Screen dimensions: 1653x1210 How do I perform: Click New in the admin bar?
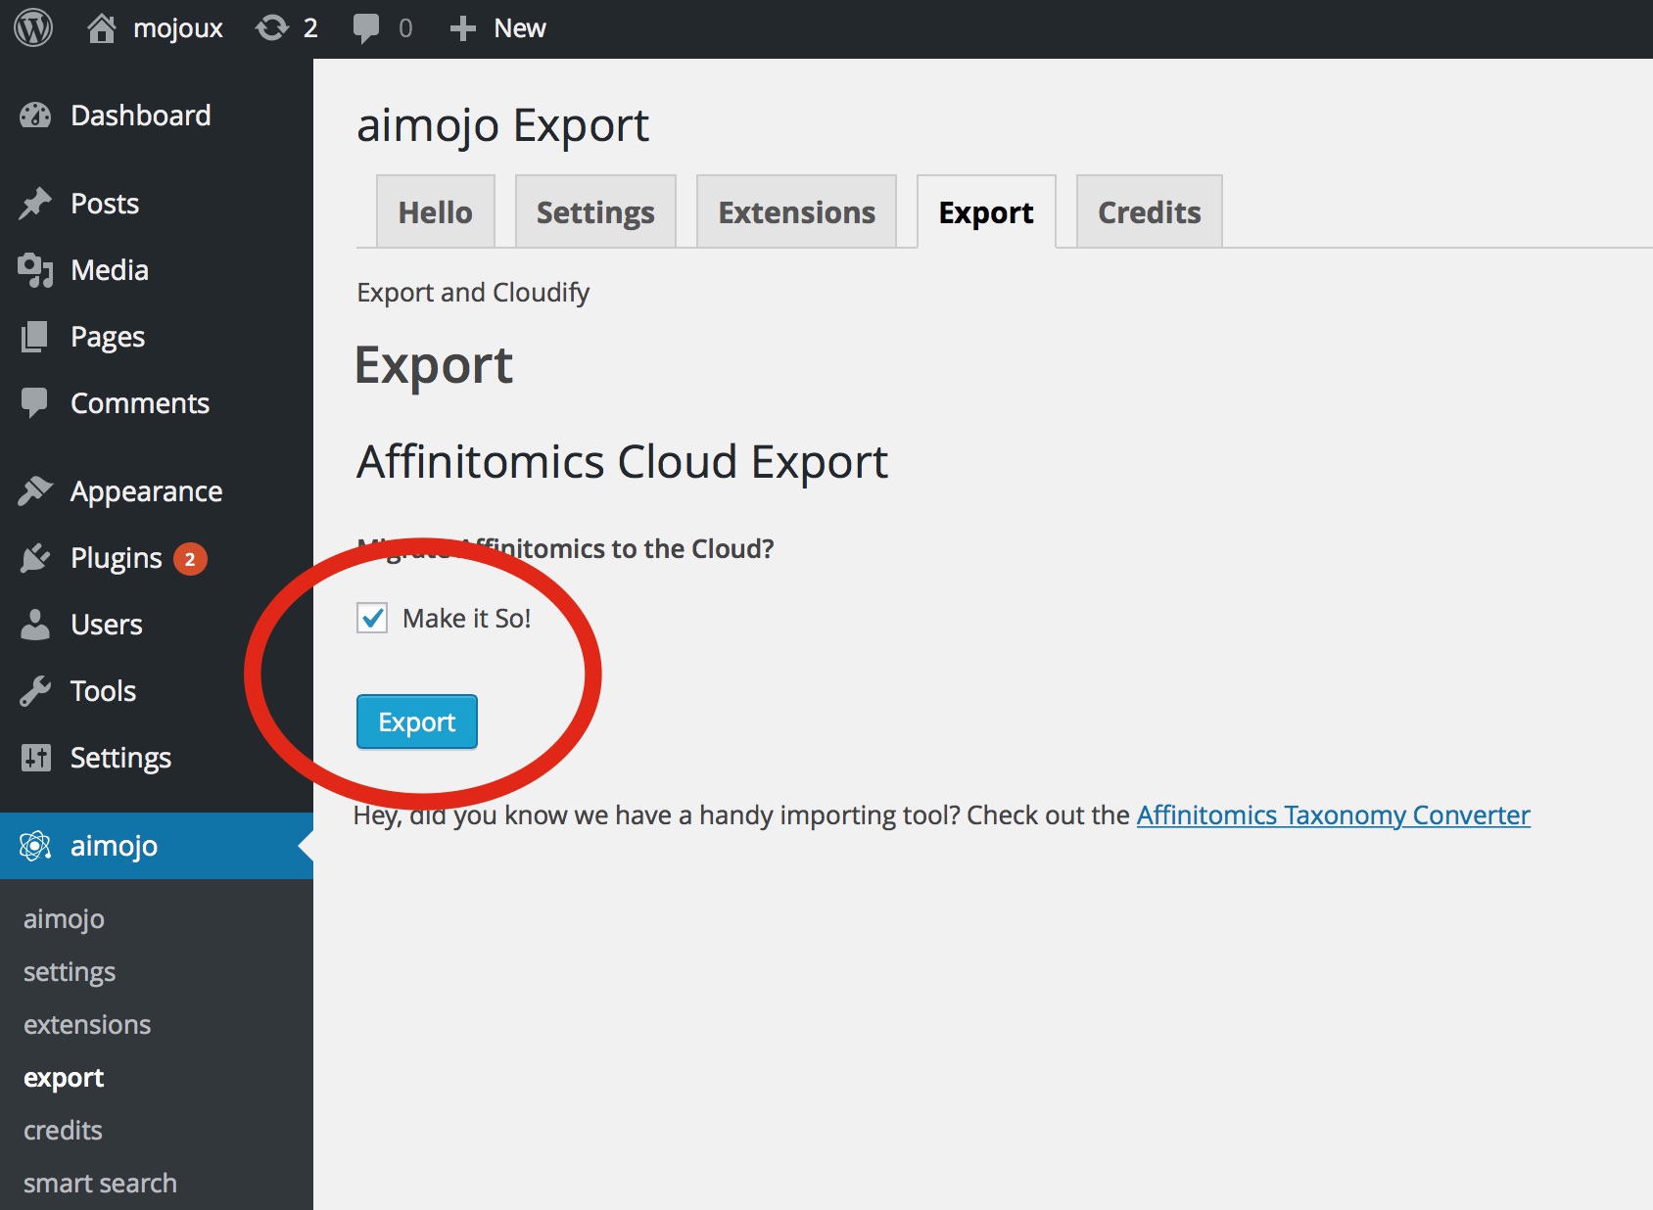tap(520, 28)
